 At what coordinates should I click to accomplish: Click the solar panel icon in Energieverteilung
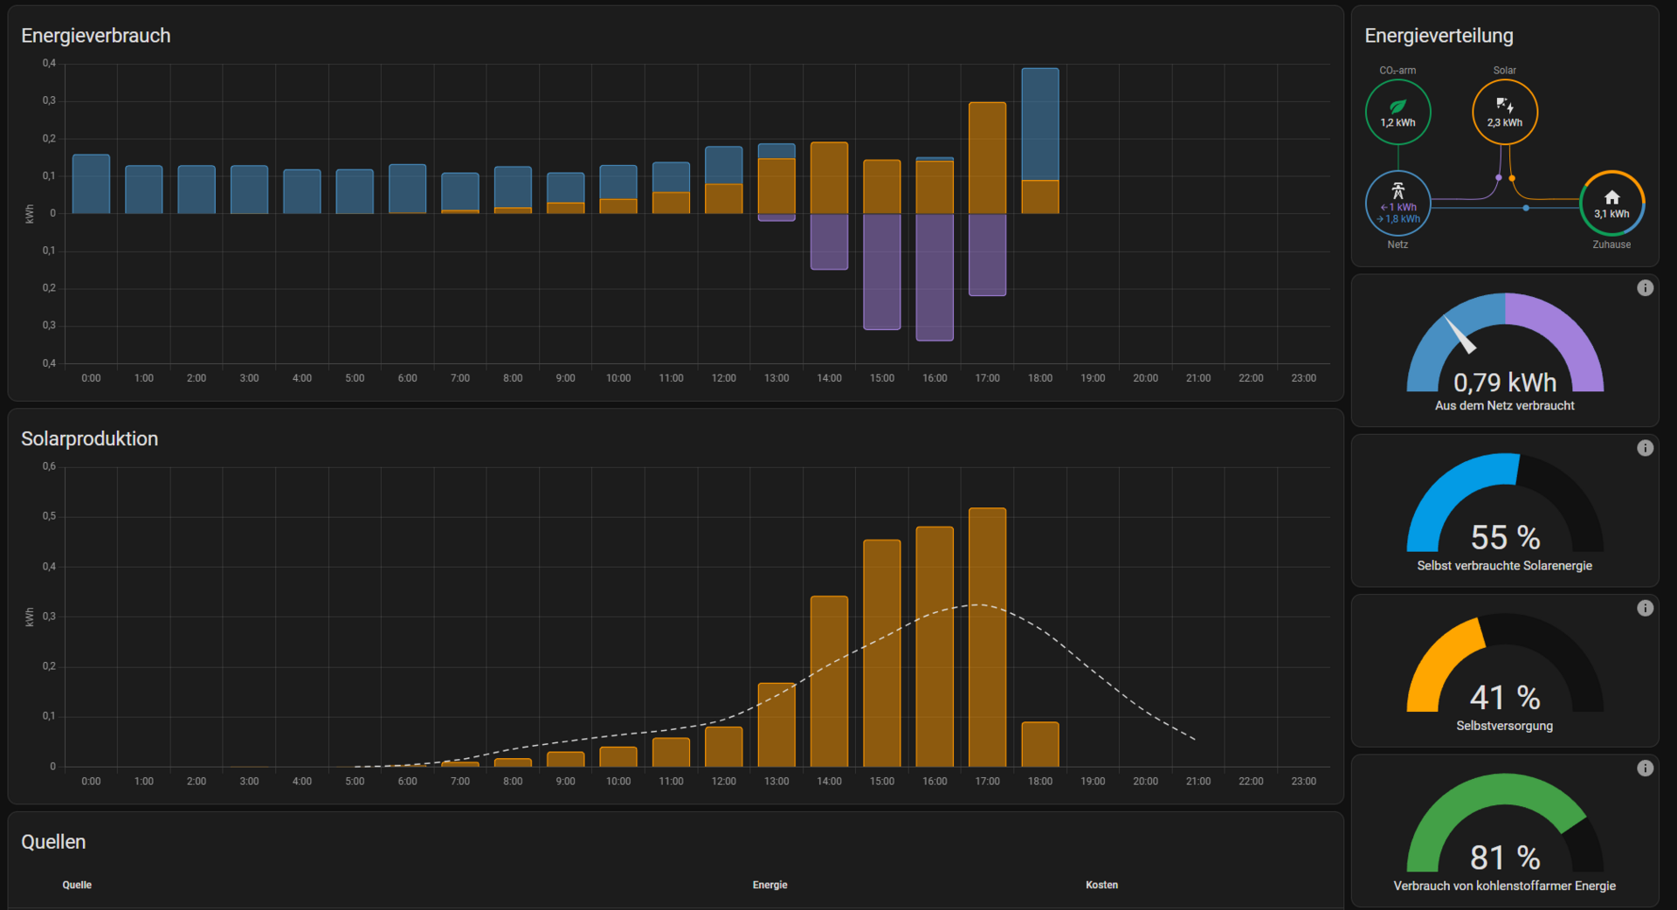(x=1504, y=106)
